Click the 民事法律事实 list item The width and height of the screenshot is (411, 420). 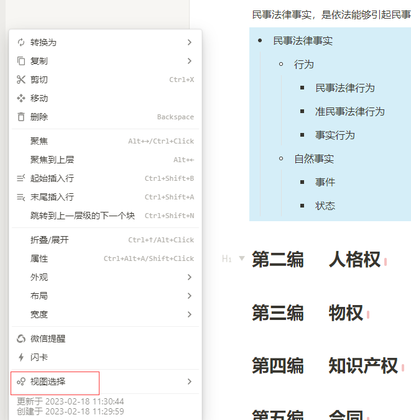click(x=303, y=41)
